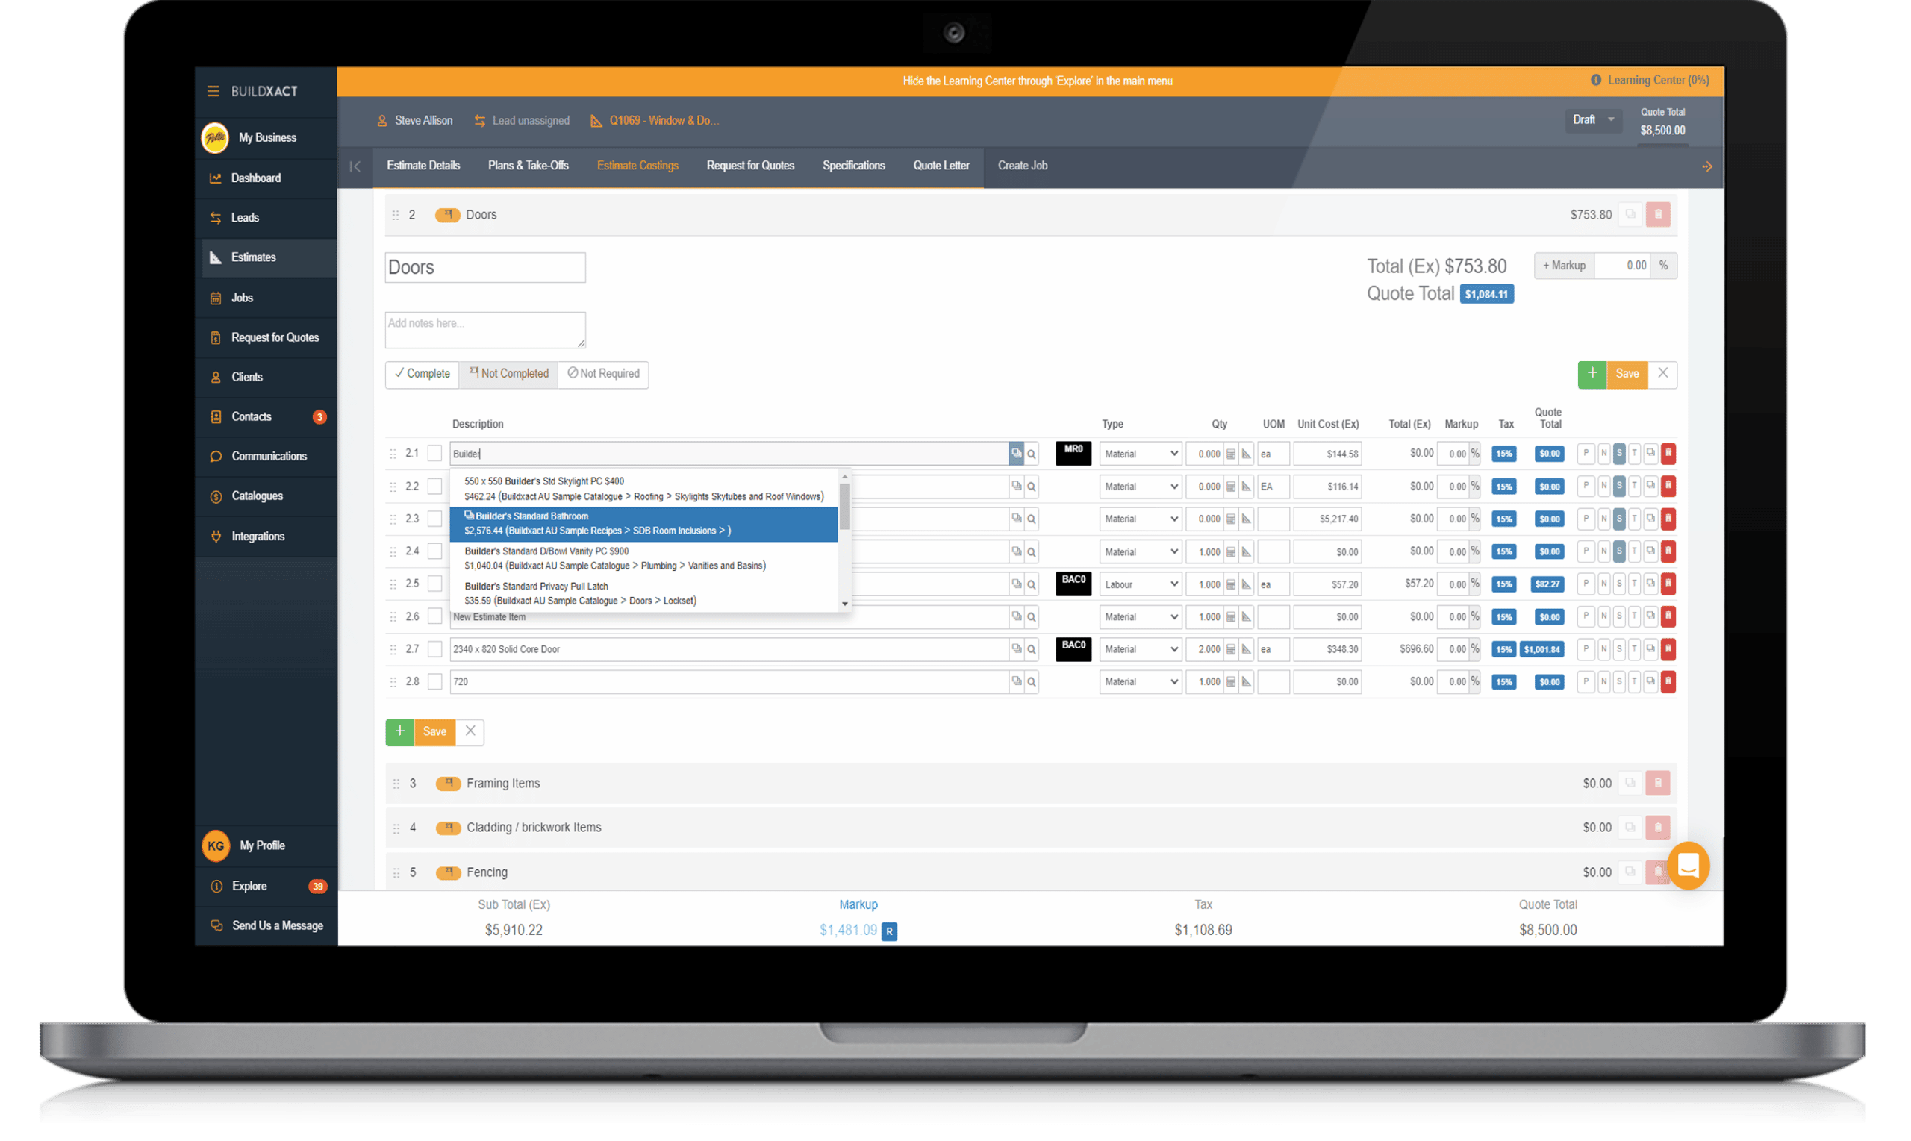Click the + Markup button
The image size is (1911, 1141).
1563,266
